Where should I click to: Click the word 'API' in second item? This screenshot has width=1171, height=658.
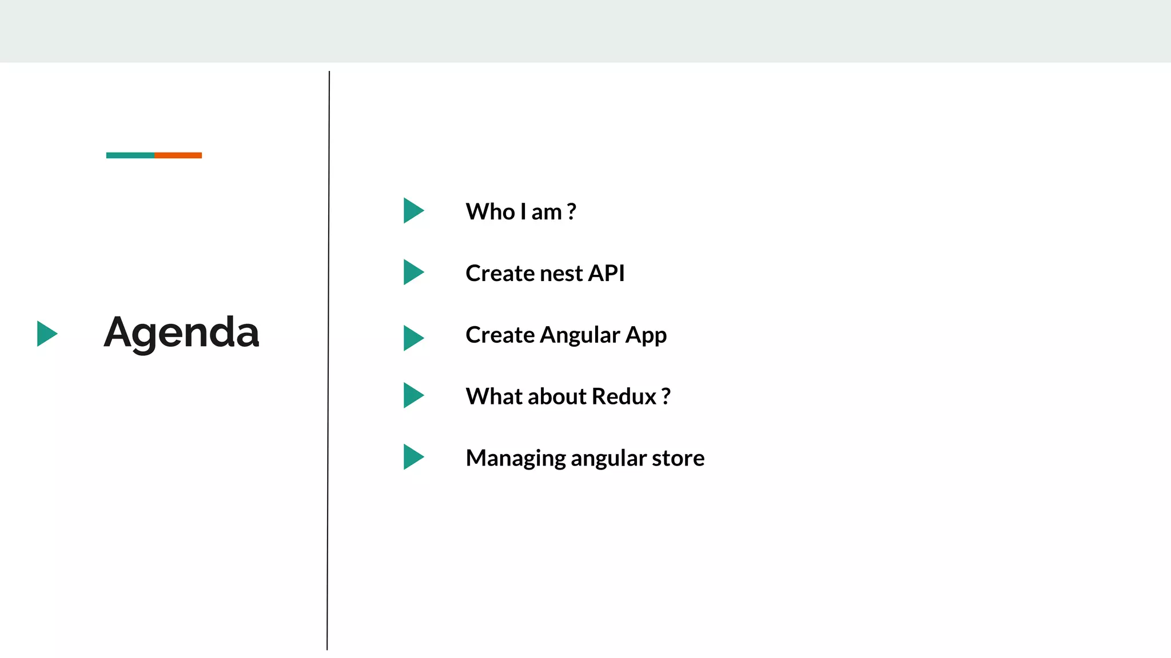click(607, 274)
